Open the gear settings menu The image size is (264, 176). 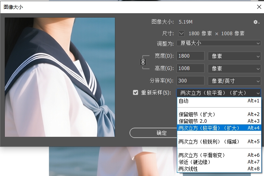256,22
